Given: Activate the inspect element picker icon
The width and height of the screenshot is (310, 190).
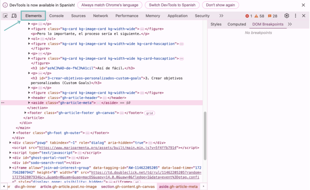Looking at the screenshot, I should [5, 16].
